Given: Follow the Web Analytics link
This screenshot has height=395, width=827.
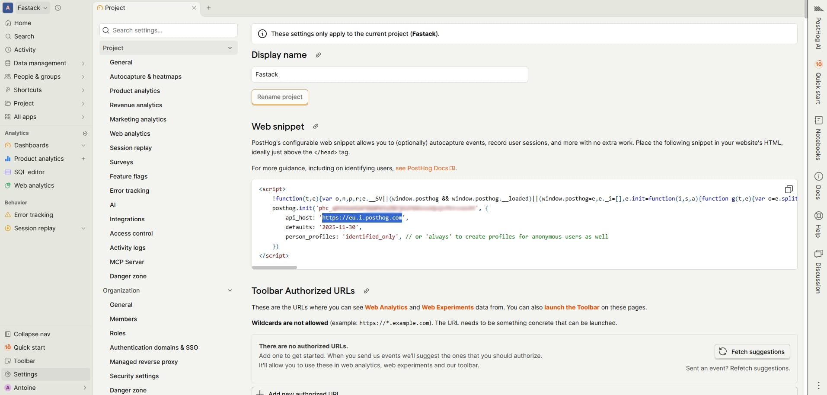Looking at the screenshot, I should coord(386,307).
